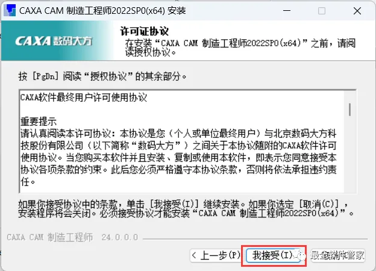
Task: Go back with the 上一步(P) button
Action: [216, 255]
